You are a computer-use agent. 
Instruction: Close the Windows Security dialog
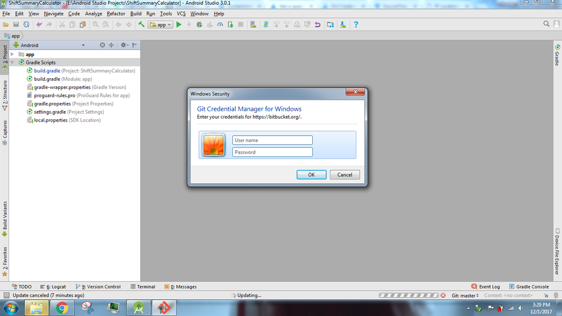click(x=355, y=92)
